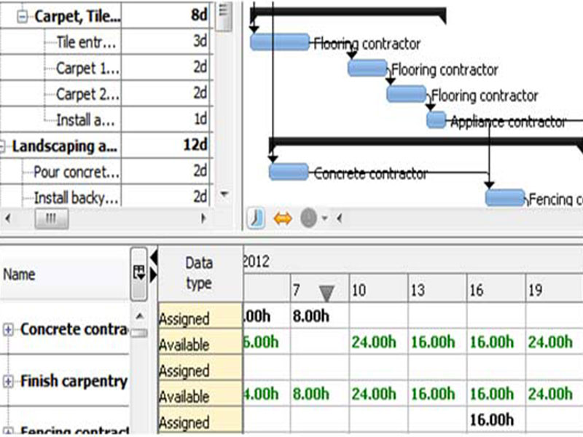Click the Carpet 2 Gantt bar

click(x=407, y=94)
